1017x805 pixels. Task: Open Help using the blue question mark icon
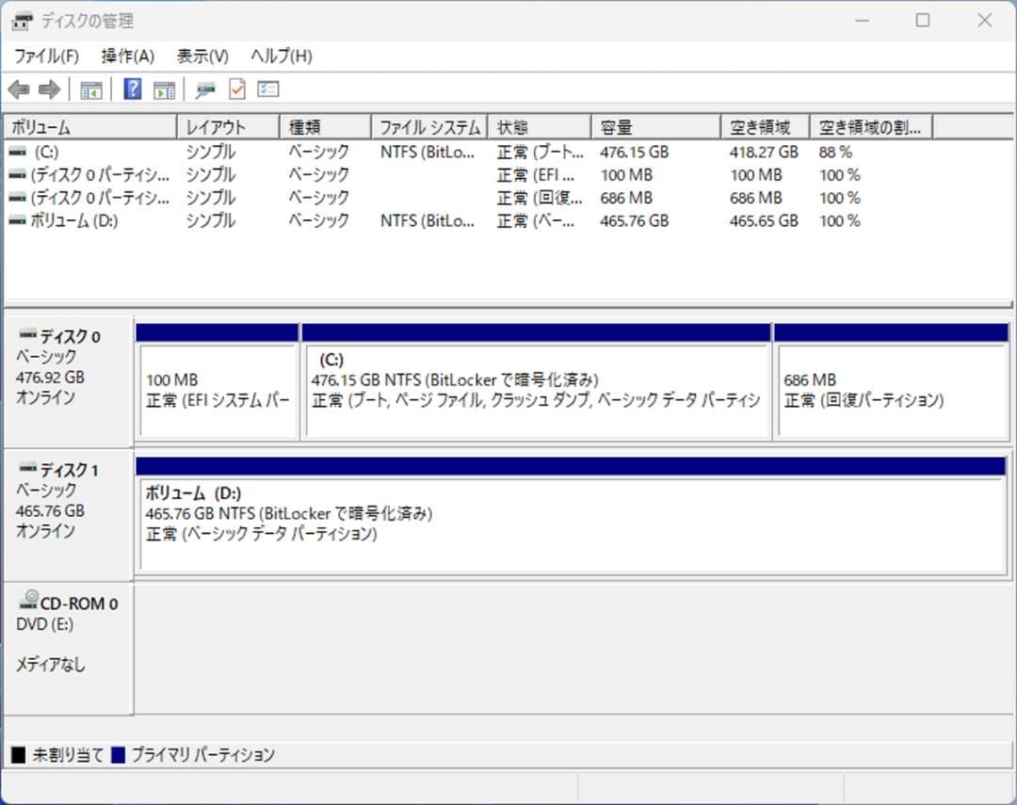click(x=131, y=89)
